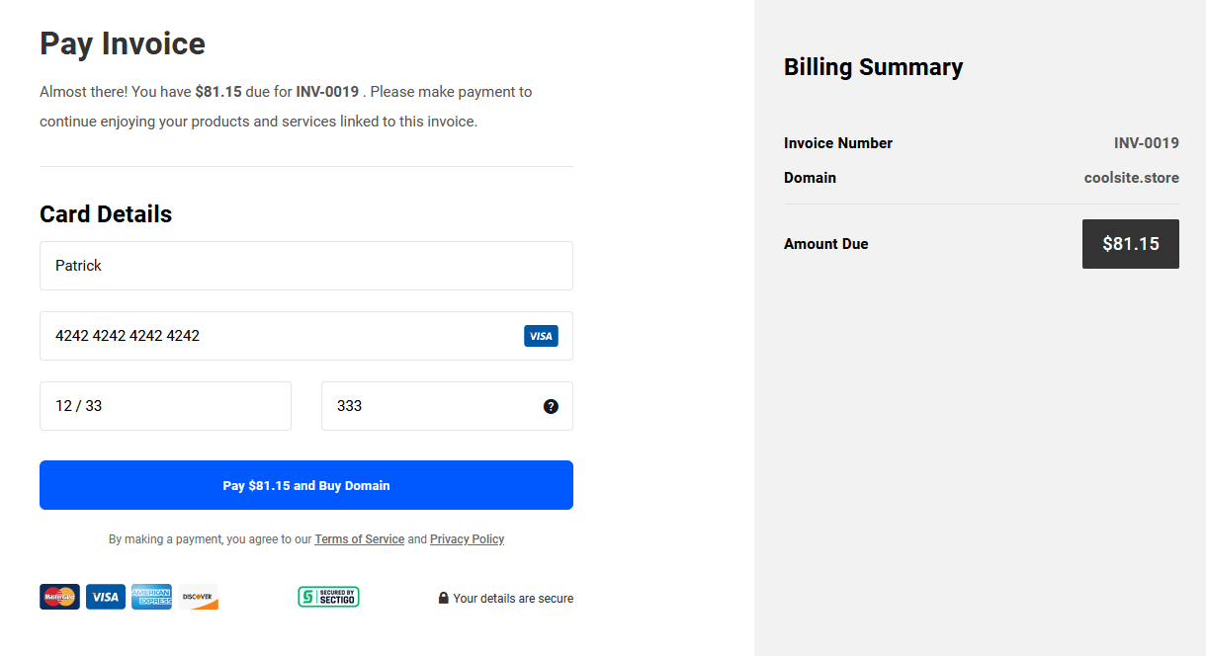
Task: Click the Secured by Sectigo badge
Action: point(328,597)
